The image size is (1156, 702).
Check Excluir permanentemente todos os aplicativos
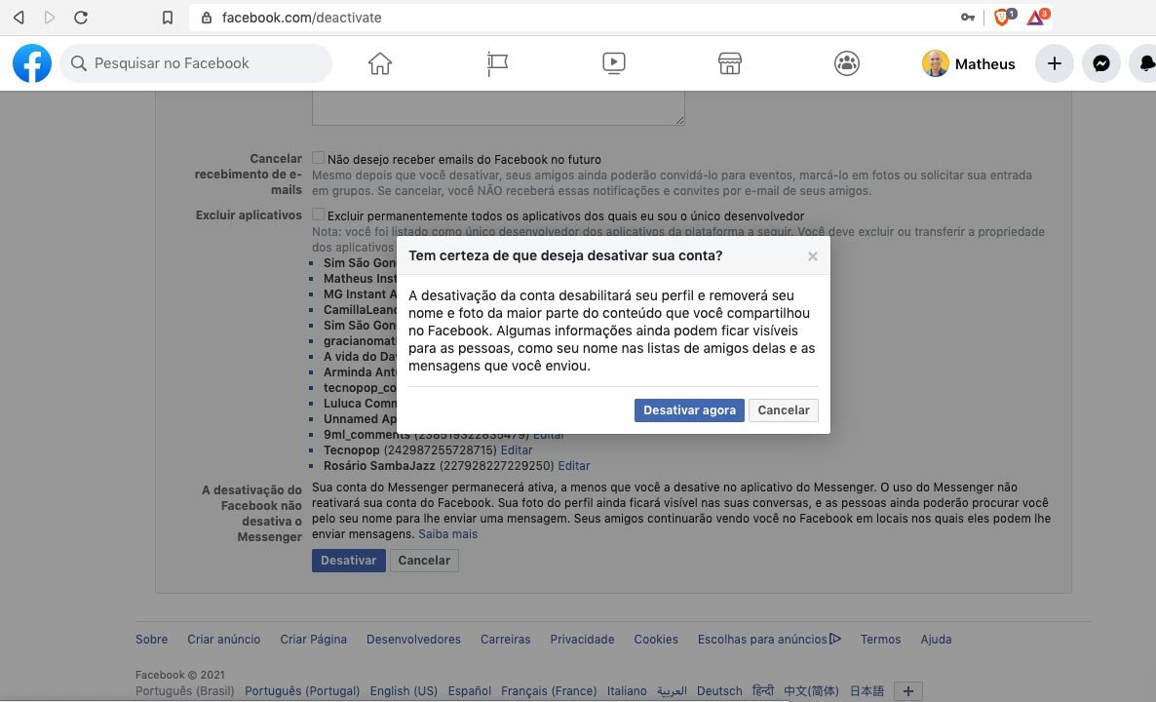(x=318, y=214)
